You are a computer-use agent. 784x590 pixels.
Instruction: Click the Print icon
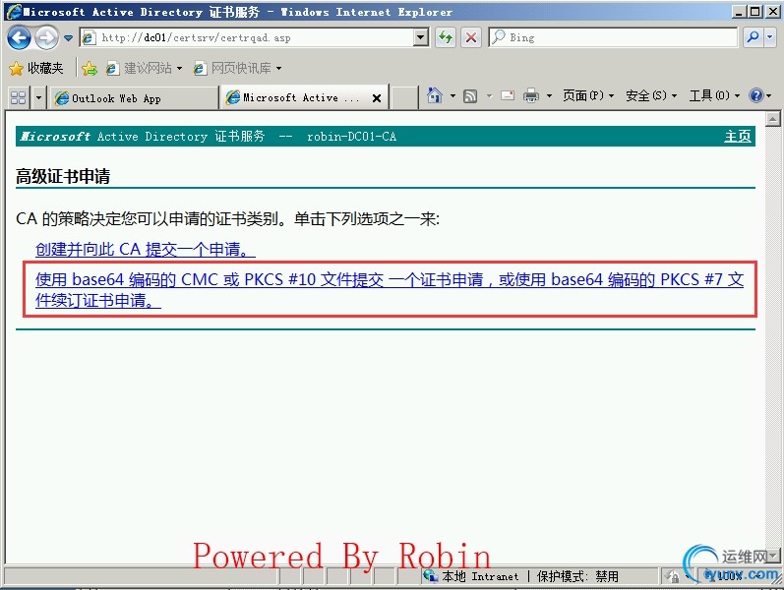531,95
